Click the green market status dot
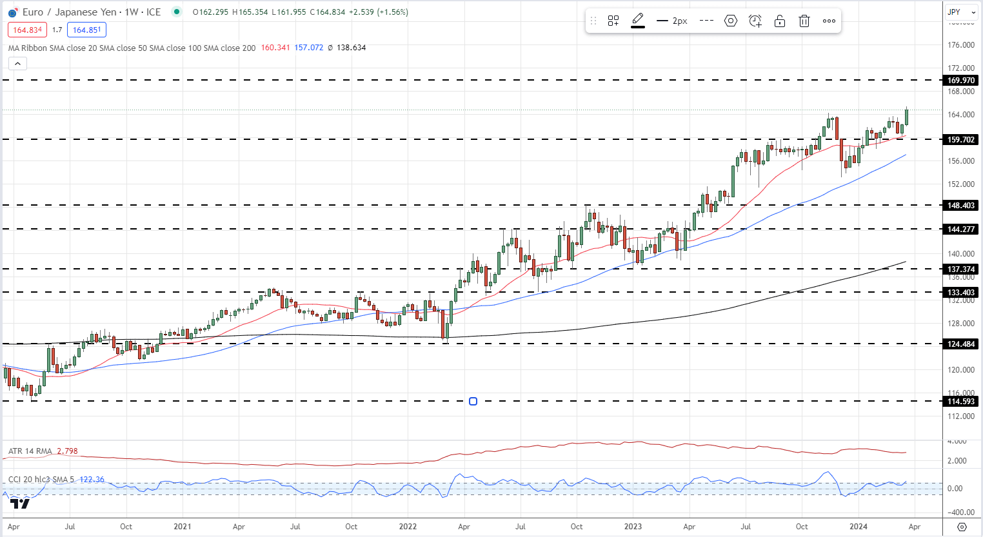The height and width of the screenshot is (537, 983). 177,12
